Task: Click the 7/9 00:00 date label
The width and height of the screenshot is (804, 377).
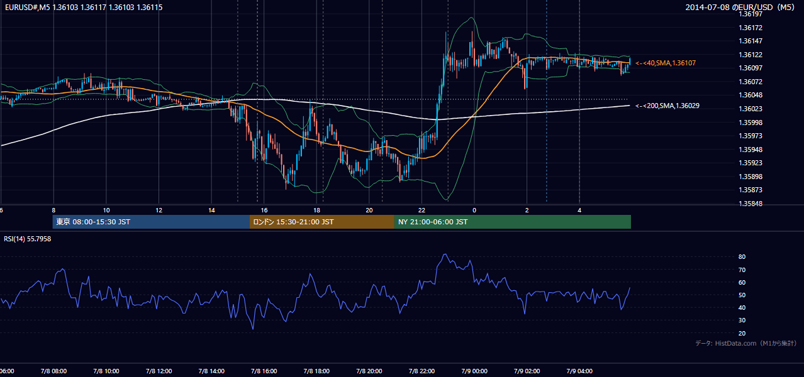Action: 474,371
